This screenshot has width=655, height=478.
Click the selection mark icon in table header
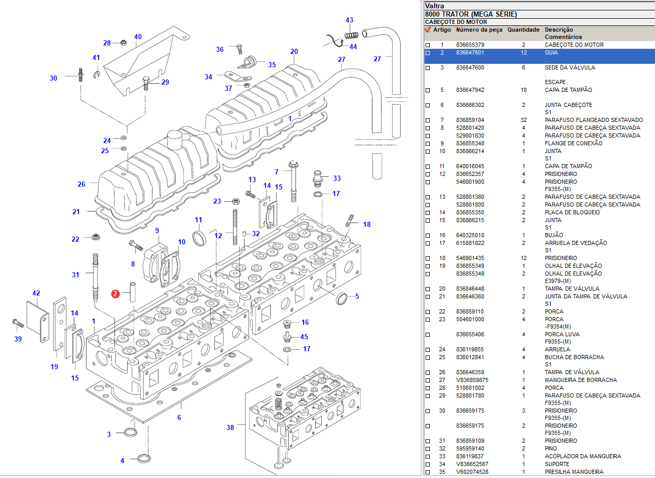428,30
